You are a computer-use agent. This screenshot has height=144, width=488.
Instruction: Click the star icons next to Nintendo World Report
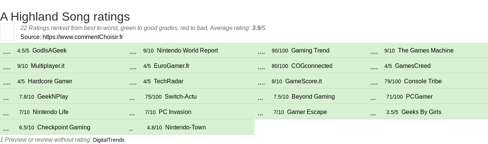[133, 51]
